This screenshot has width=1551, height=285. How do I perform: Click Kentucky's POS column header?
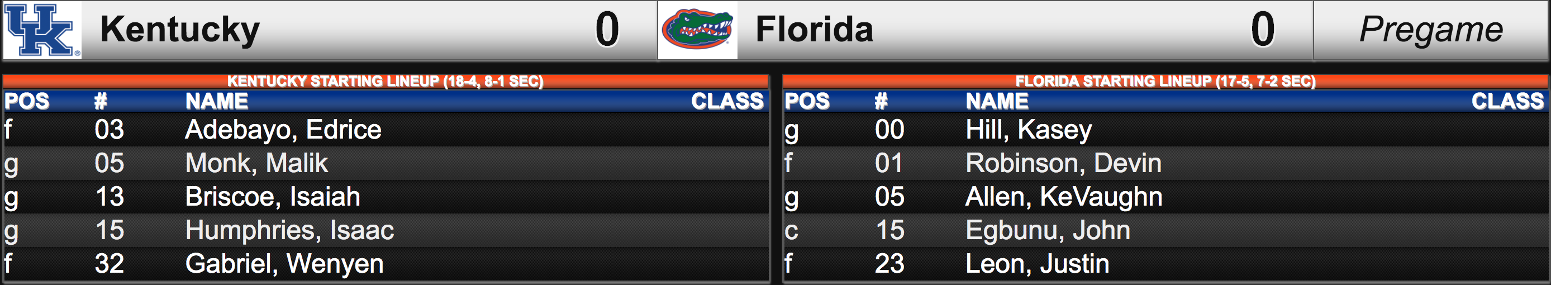27,101
